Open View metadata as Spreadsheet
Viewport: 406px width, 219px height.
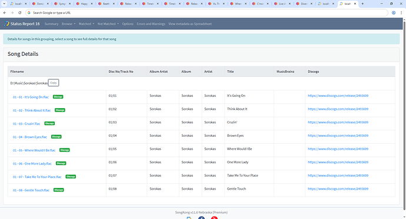[190, 23]
